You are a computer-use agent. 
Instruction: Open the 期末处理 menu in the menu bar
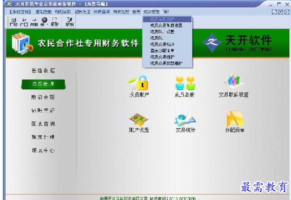pyautogui.click(x=121, y=12)
